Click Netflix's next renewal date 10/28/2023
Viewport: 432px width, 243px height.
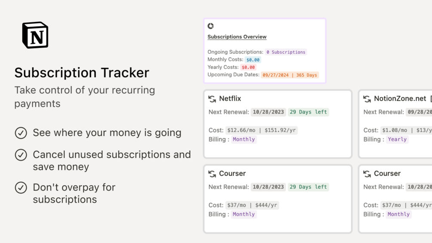point(268,112)
